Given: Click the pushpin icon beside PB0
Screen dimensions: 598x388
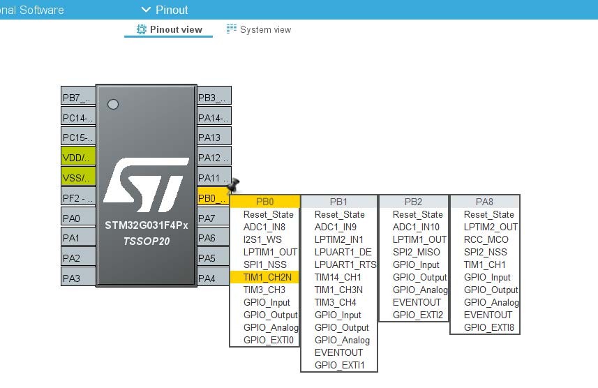Looking at the screenshot, I should [233, 186].
